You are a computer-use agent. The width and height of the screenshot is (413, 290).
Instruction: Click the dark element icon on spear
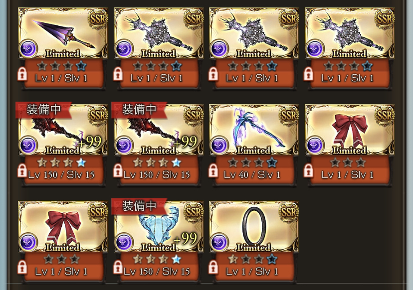pyautogui.click(x=28, y=49)
